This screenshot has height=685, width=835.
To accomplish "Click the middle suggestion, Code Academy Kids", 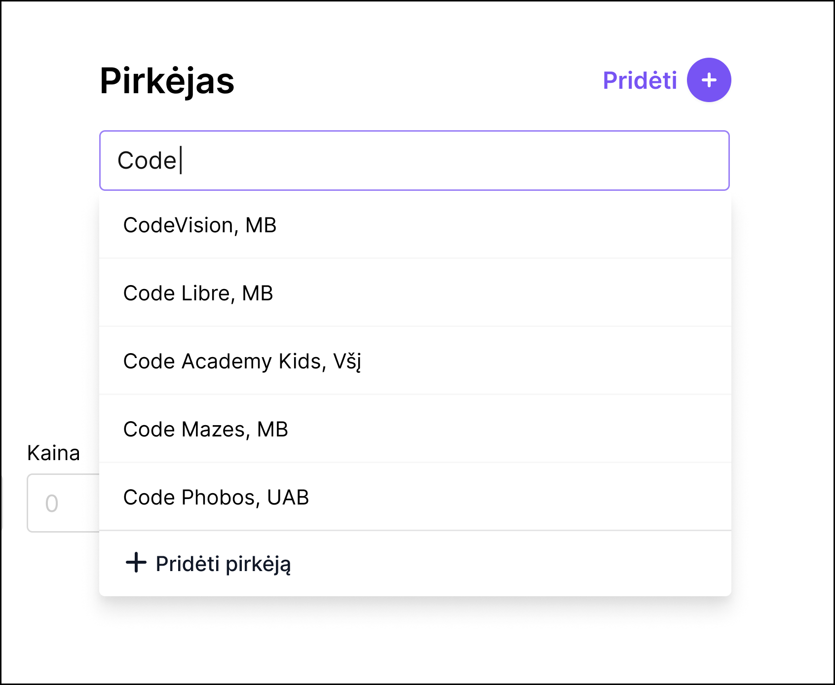I will point(243,361).
